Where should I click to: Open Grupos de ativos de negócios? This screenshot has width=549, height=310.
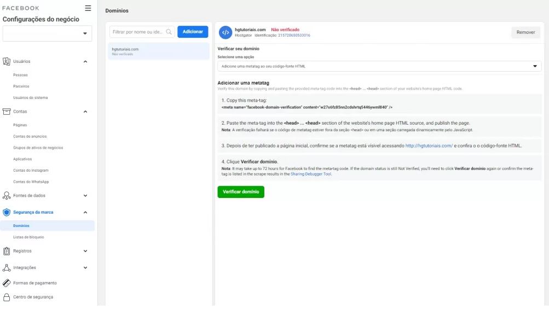tap(38, 148)
